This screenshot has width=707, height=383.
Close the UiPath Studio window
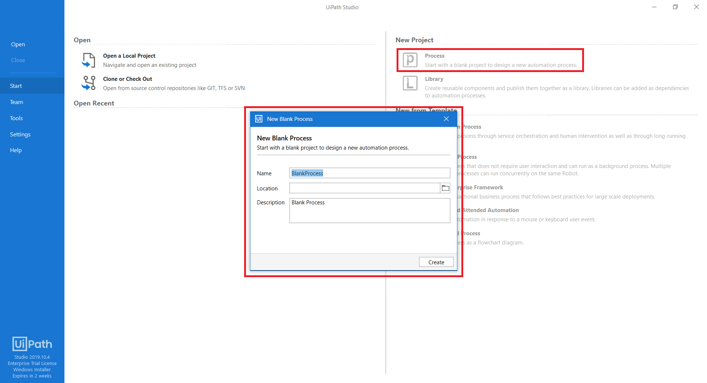click(696, 7)
